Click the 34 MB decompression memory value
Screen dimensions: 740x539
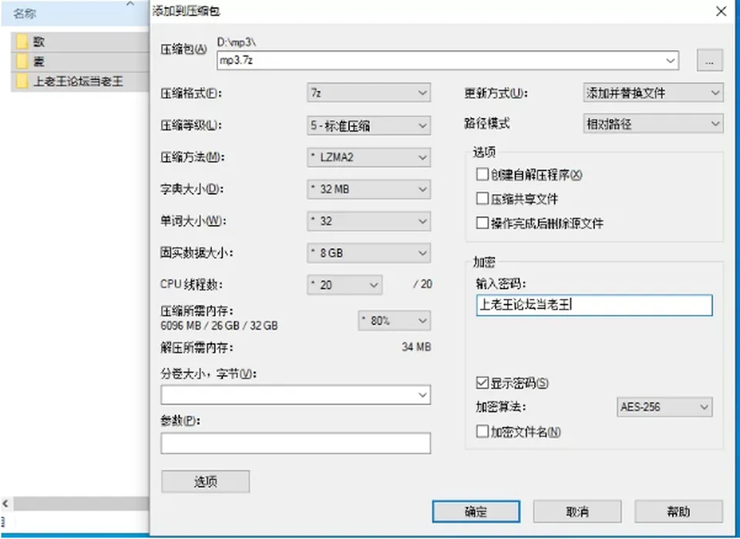(416, 347)
